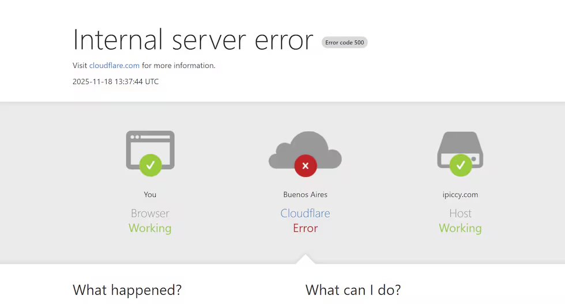
Task: Click the ipiccy.com host name label
Action: (460, 195)
